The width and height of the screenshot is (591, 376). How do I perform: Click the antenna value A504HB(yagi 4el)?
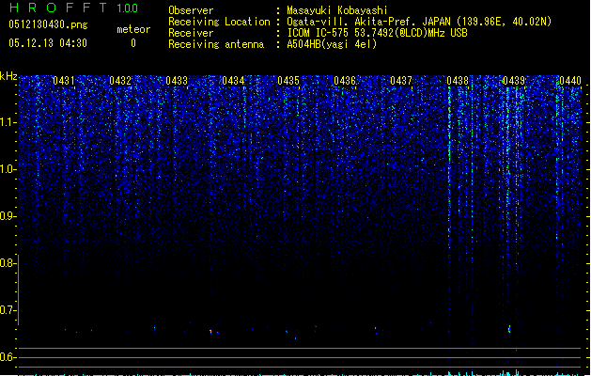pos(332,44)
